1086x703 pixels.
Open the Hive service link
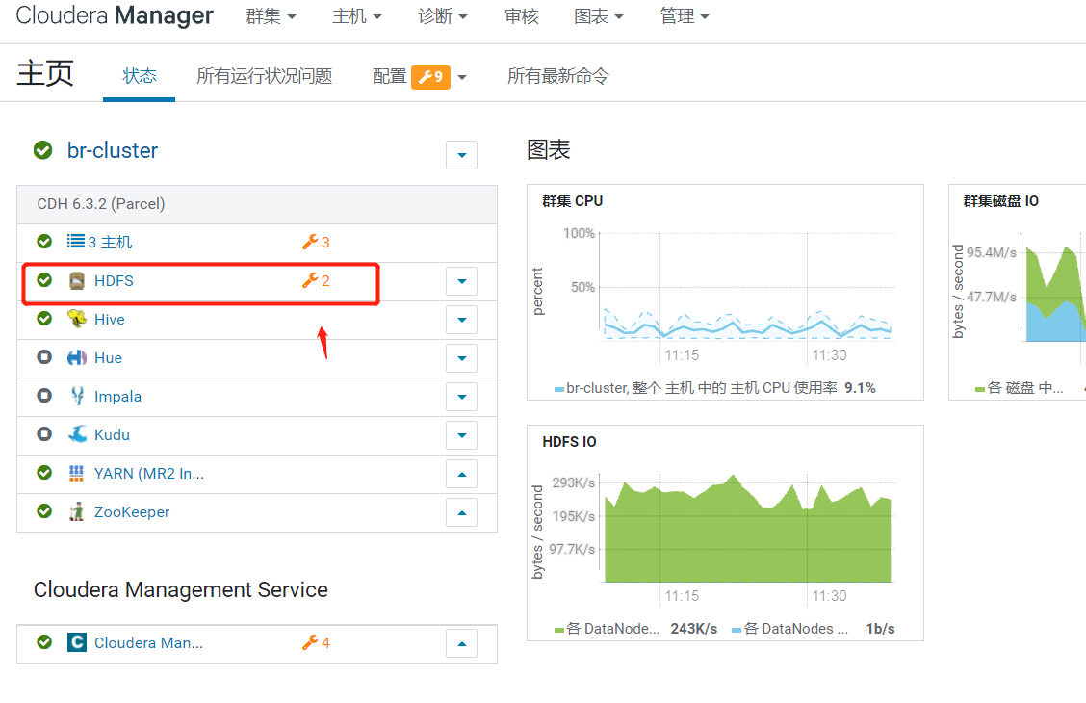click(110, 320)
